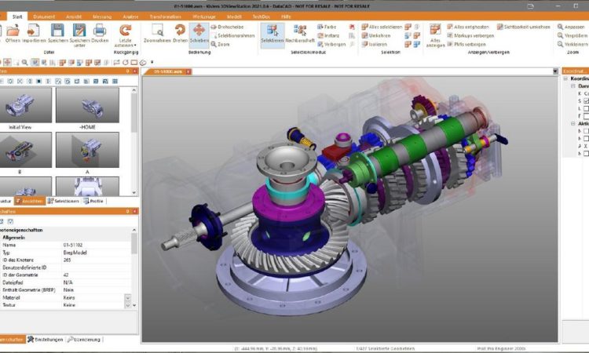Click Alles selektieren
Image resolution: width=589 pixels, height=353 pixels.
pyautogui.click(x=382, y=27)
